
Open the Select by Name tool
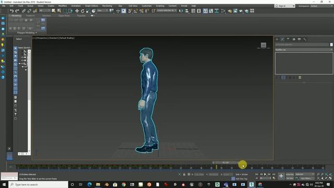click(59, 10)
